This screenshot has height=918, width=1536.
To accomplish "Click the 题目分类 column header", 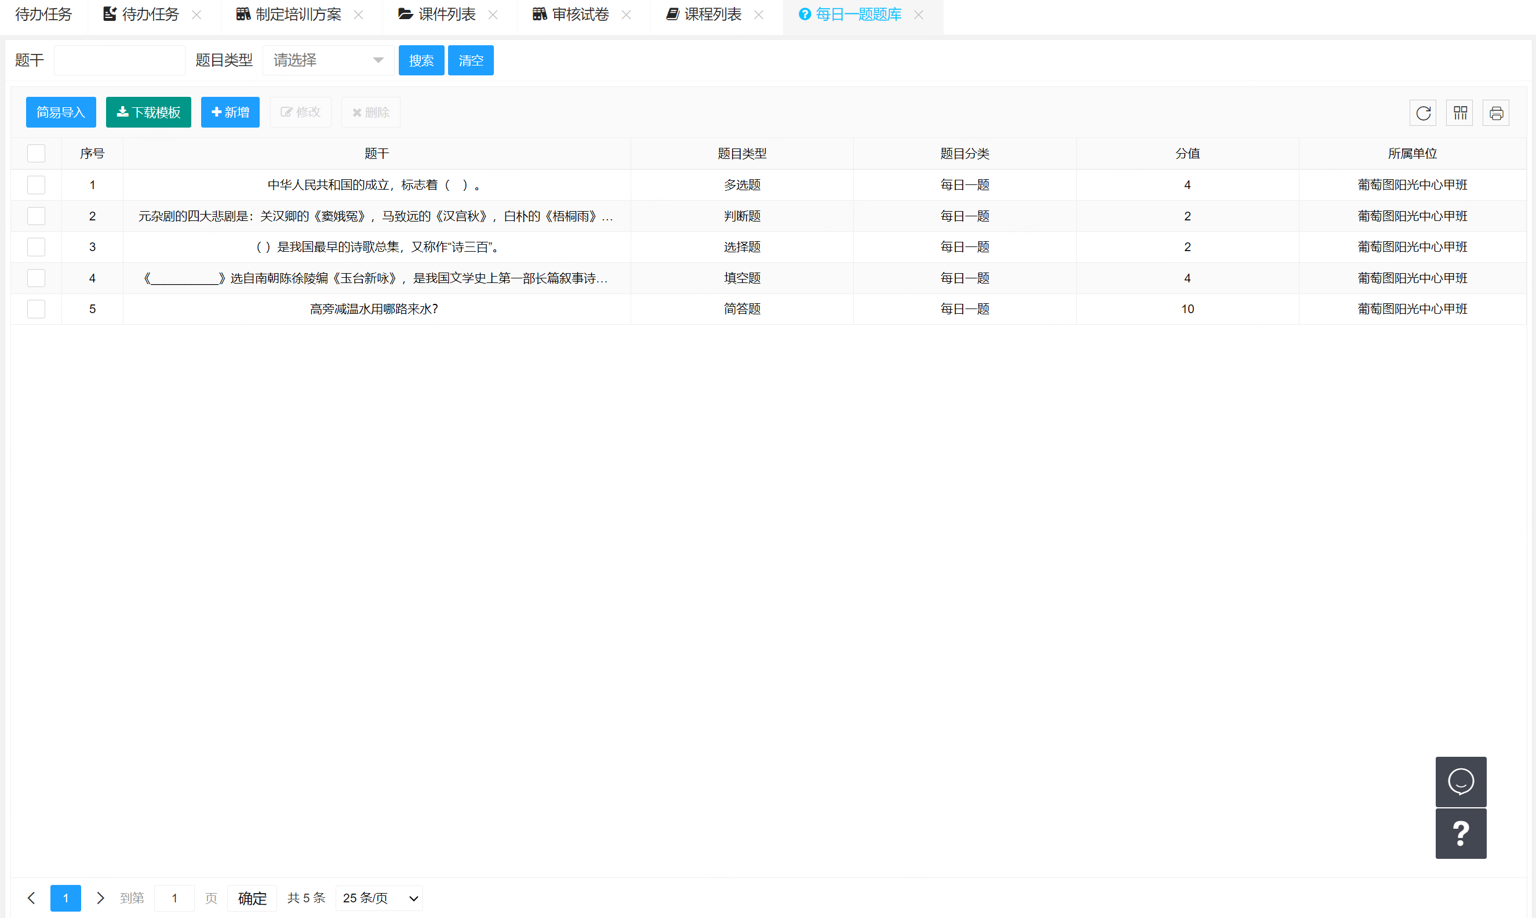I will pos(964,154).
